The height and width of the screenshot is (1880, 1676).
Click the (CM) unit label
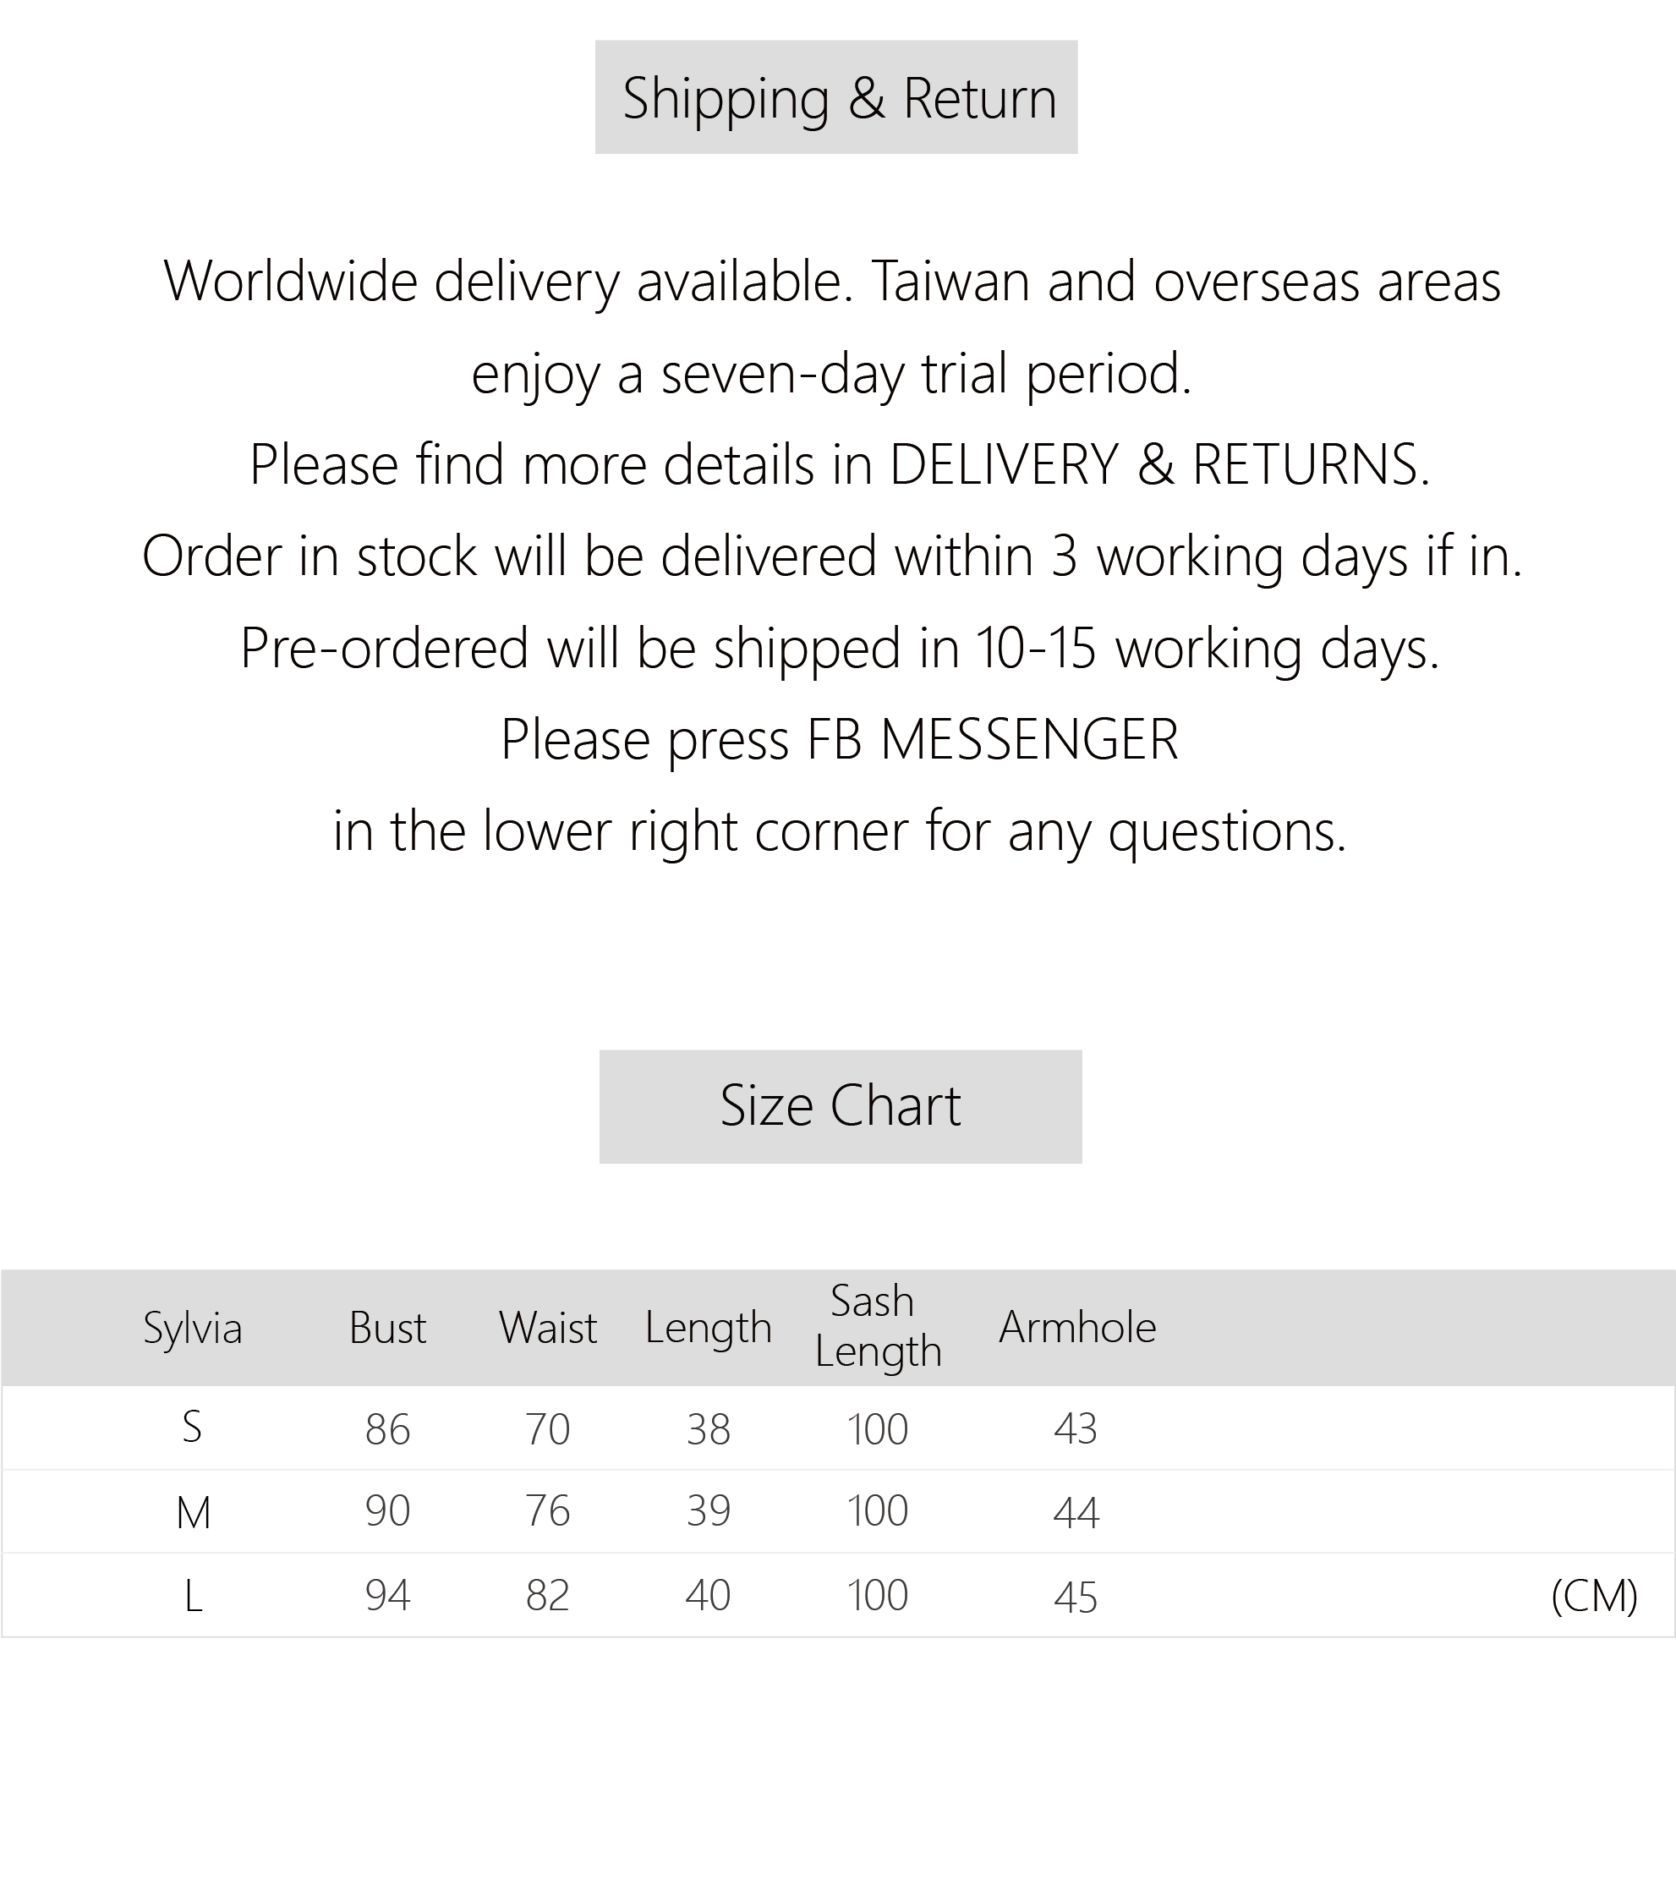tap(1594, 1597)
